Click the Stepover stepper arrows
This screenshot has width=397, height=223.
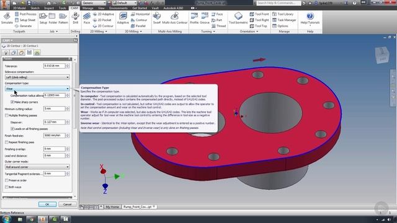click(x=68, y=122)
